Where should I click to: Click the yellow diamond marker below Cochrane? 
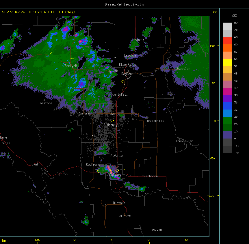click(98, 171)
